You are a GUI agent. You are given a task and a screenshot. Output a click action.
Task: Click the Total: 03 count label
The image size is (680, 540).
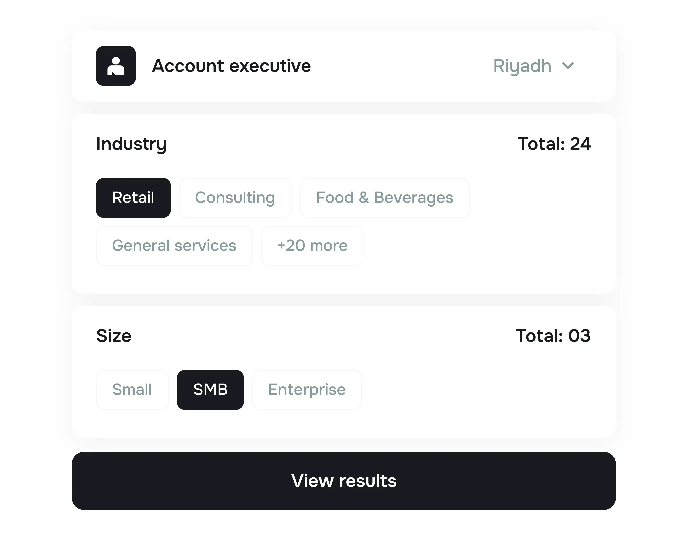point(554,335)
